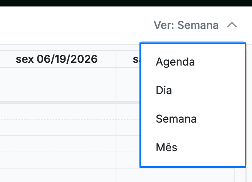Click empty toolbar area left of Ver: Semana
This screenshot has height=182, width=252.
(x=76, y=25)
